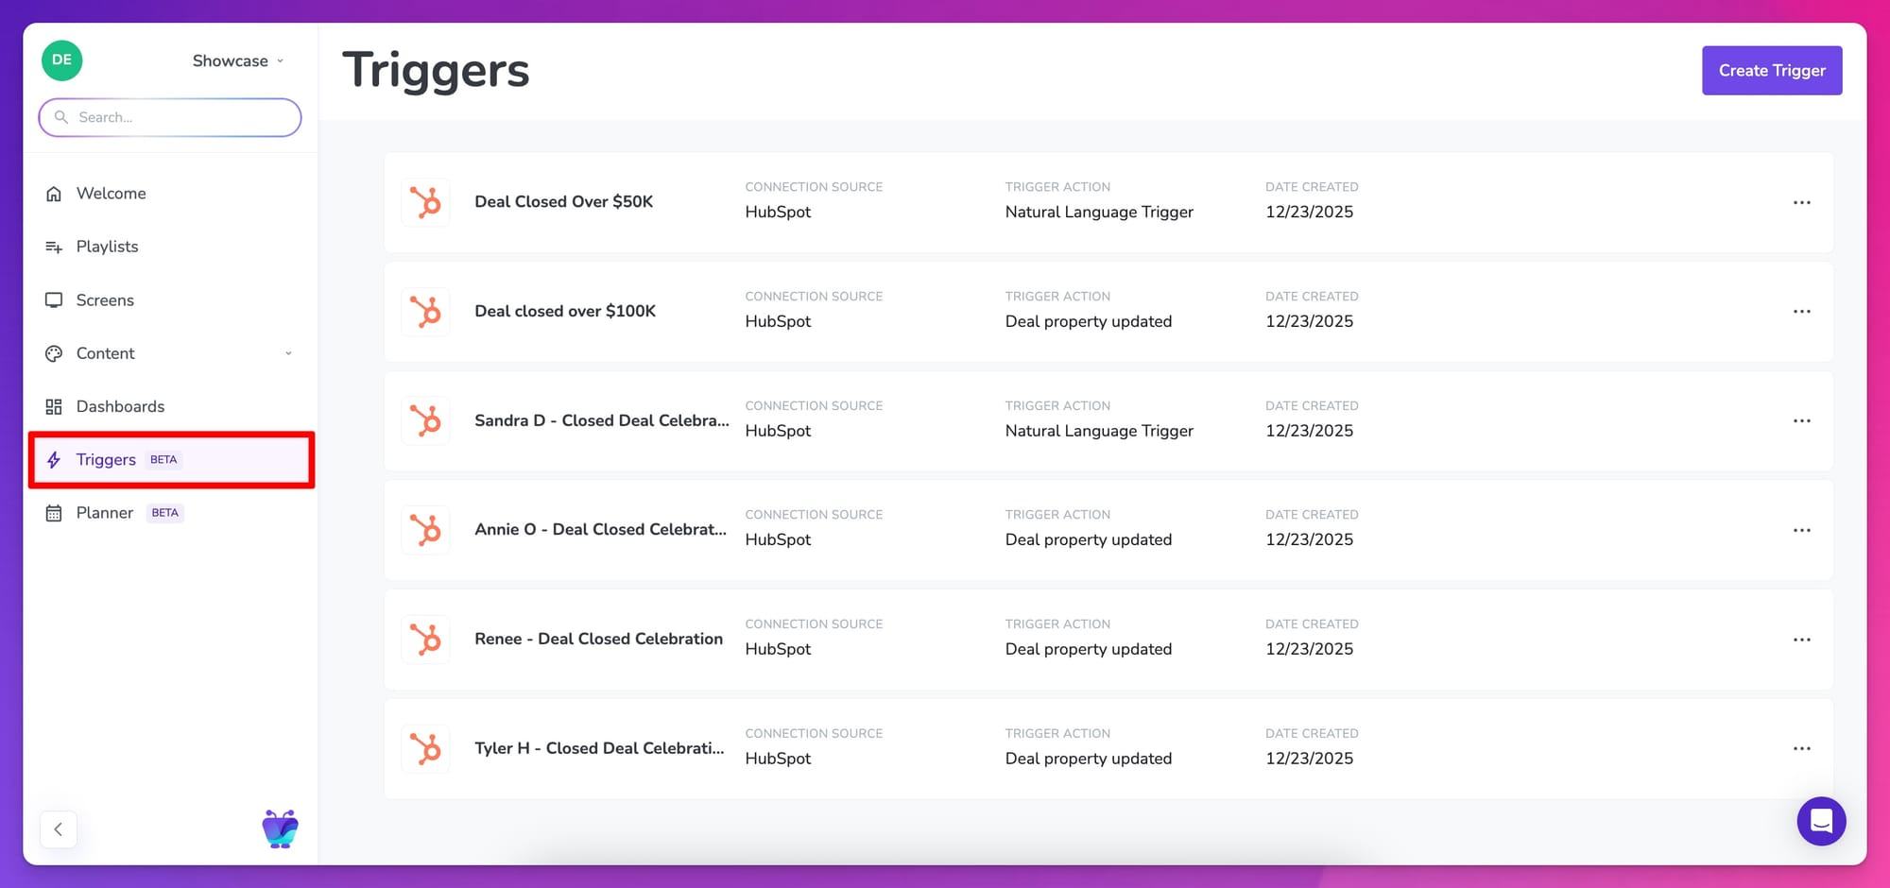
Task: Open Playlists in the sidebar
Action: [x=107, y=247]
